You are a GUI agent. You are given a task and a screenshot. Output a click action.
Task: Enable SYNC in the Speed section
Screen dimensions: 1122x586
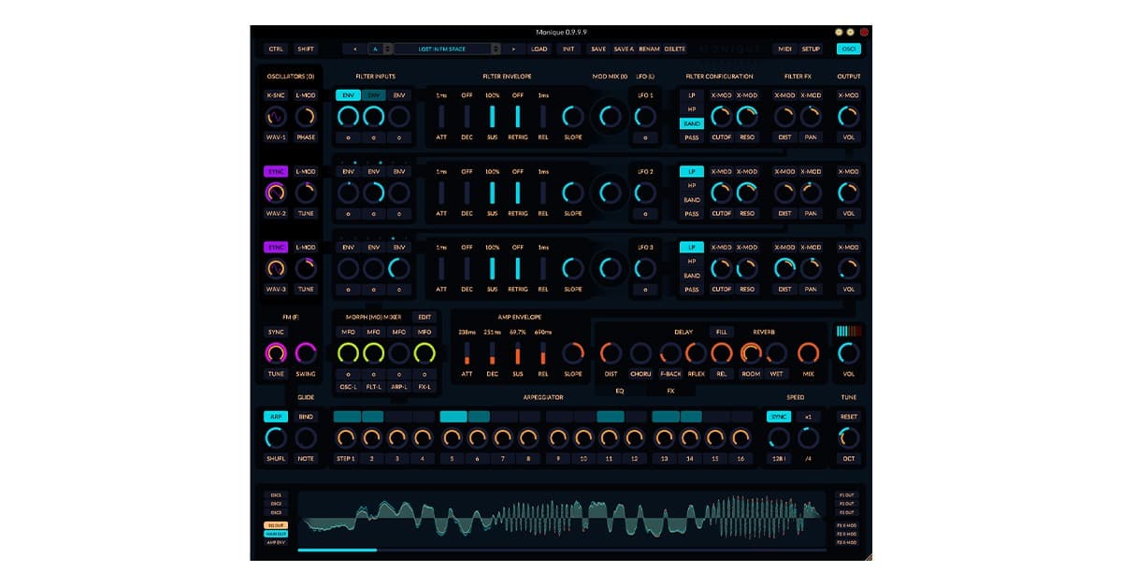coord(778,416)
